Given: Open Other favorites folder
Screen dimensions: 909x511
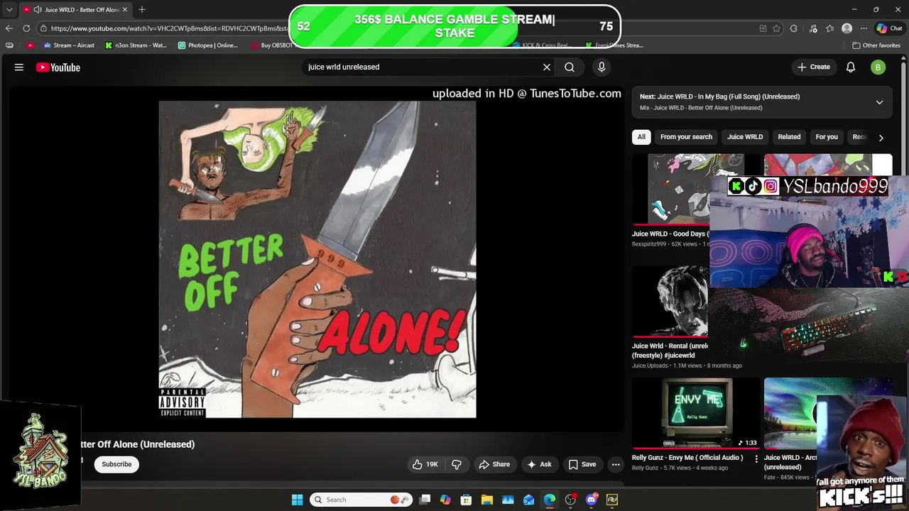Looking at the screenshot, I should [x=876, y=45].
